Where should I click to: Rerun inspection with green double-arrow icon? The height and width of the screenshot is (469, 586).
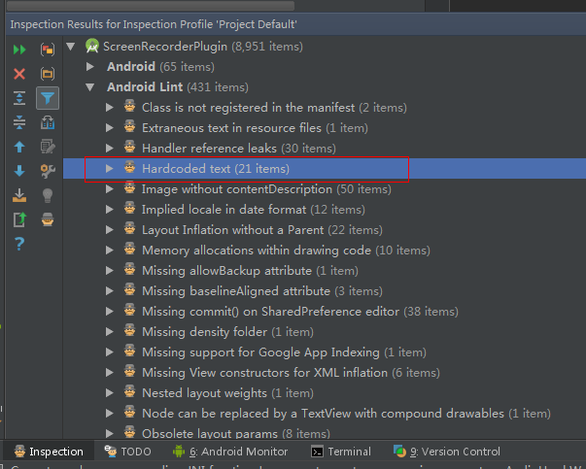pos(19,49)
